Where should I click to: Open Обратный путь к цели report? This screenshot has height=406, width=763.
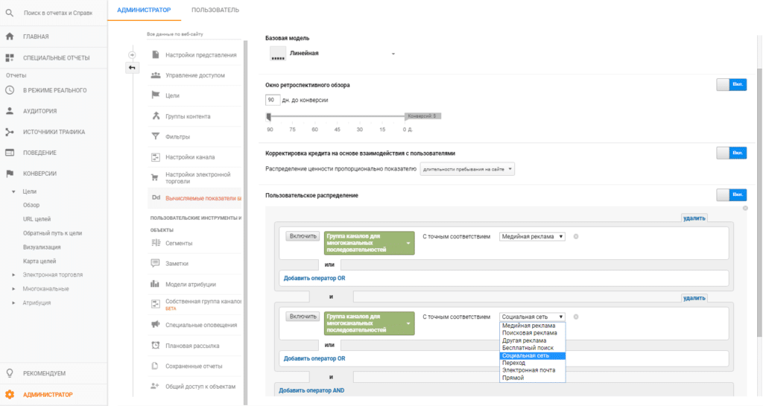pos(53,233)
